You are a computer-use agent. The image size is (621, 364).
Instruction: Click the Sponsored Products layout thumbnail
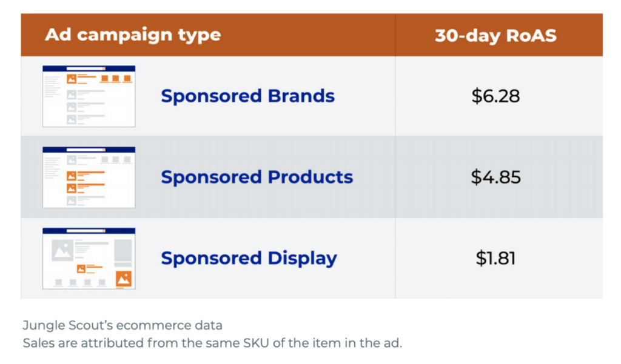(89, 177)
